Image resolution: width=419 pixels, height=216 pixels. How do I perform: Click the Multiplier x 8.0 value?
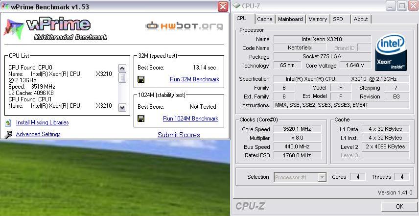pos(297,138)
